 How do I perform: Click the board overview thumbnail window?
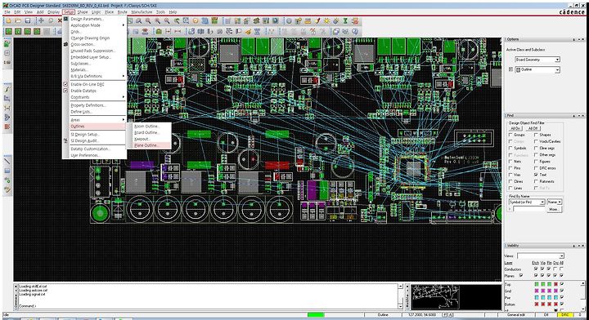(x=456, y=296)
